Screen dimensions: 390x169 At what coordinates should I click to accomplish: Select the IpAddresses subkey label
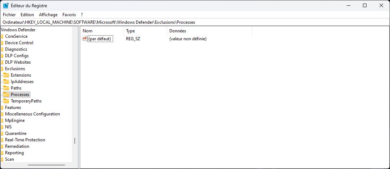click(x=22, y=82)
